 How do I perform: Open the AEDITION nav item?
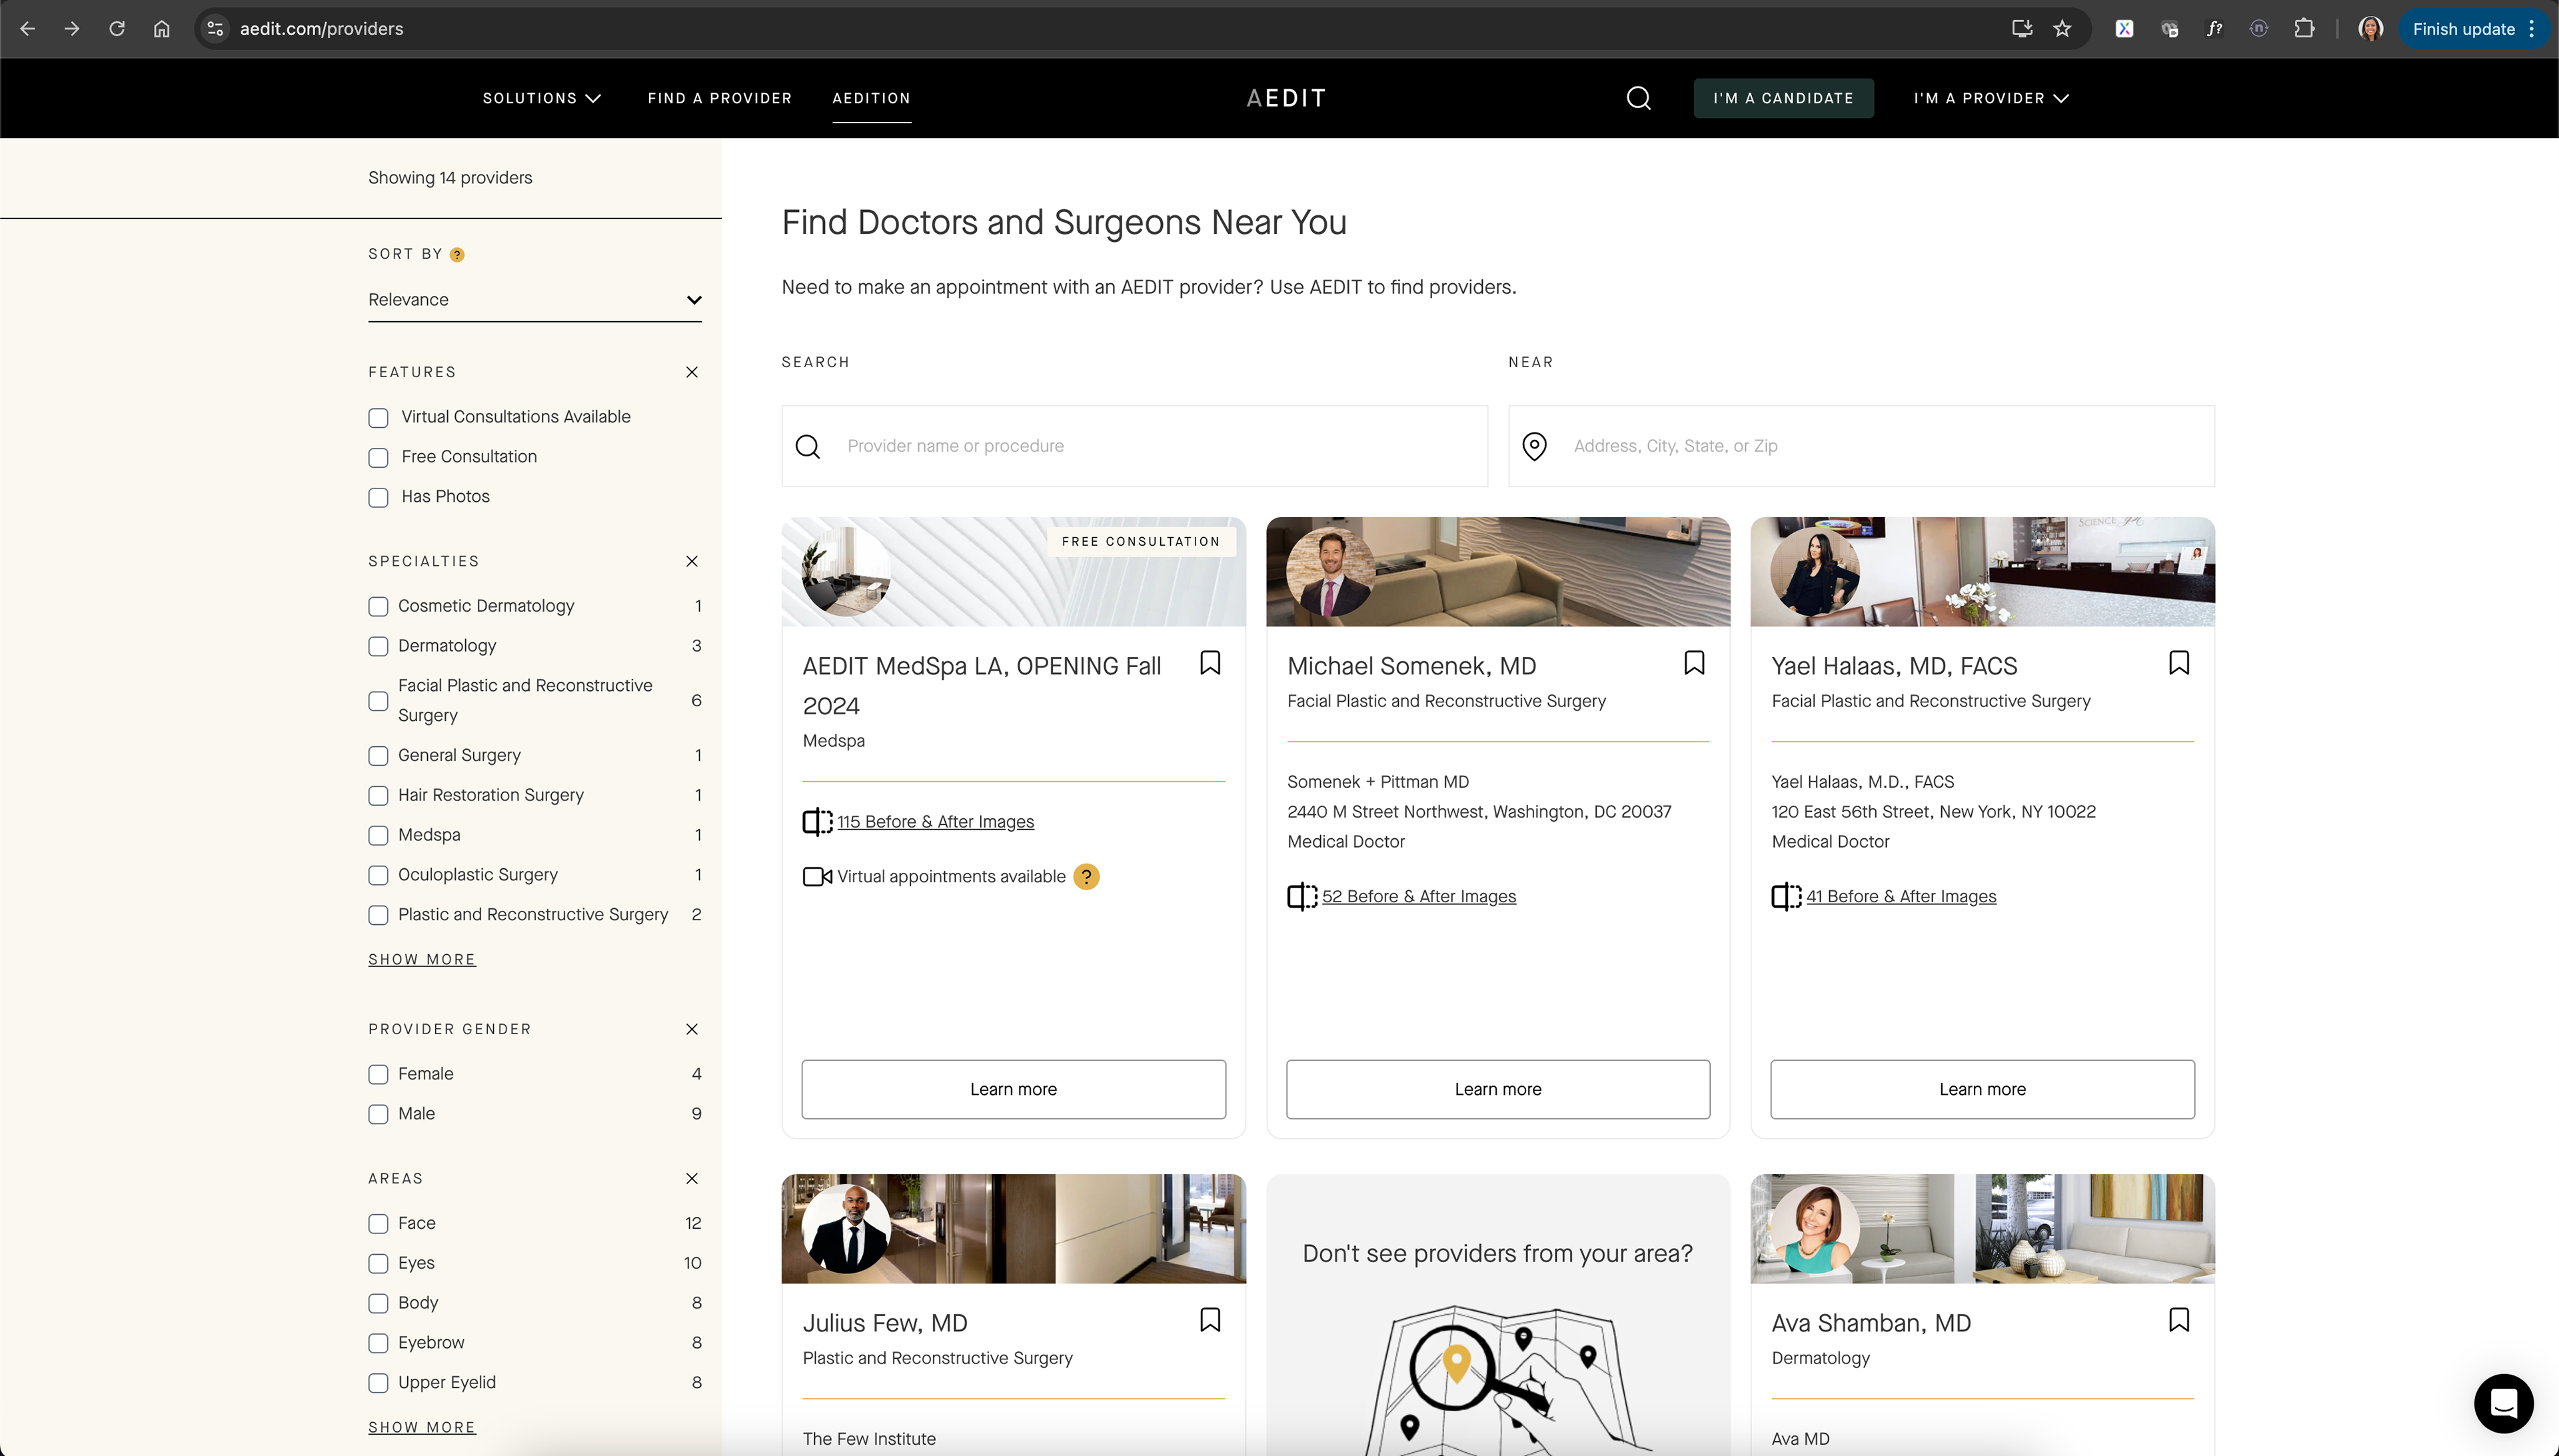click(871, 98)
